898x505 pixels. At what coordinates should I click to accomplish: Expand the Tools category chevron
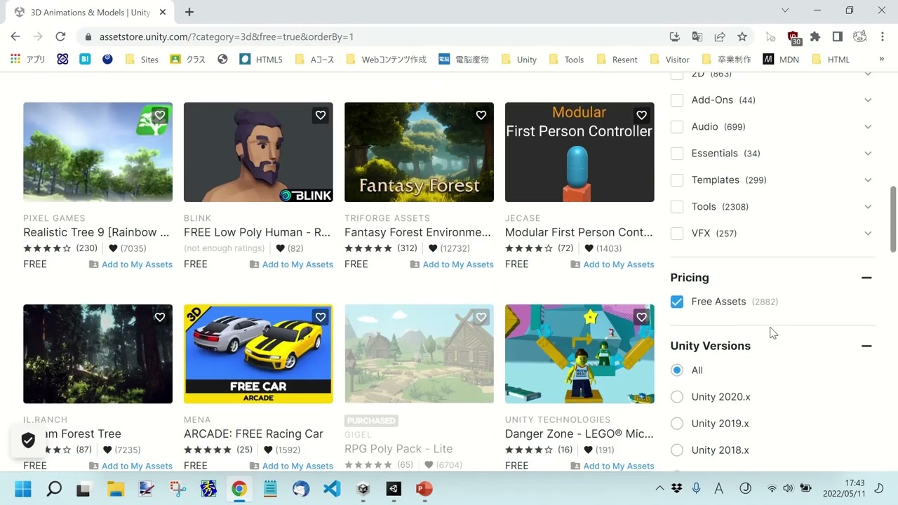point(868,207)
